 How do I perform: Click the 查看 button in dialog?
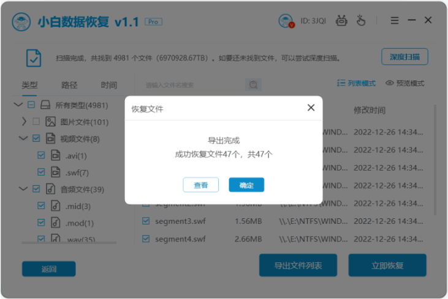coord(201,185)
